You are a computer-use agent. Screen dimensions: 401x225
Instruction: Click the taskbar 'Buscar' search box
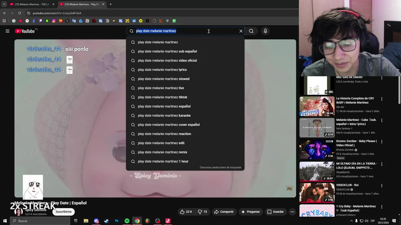click(40, 221)
